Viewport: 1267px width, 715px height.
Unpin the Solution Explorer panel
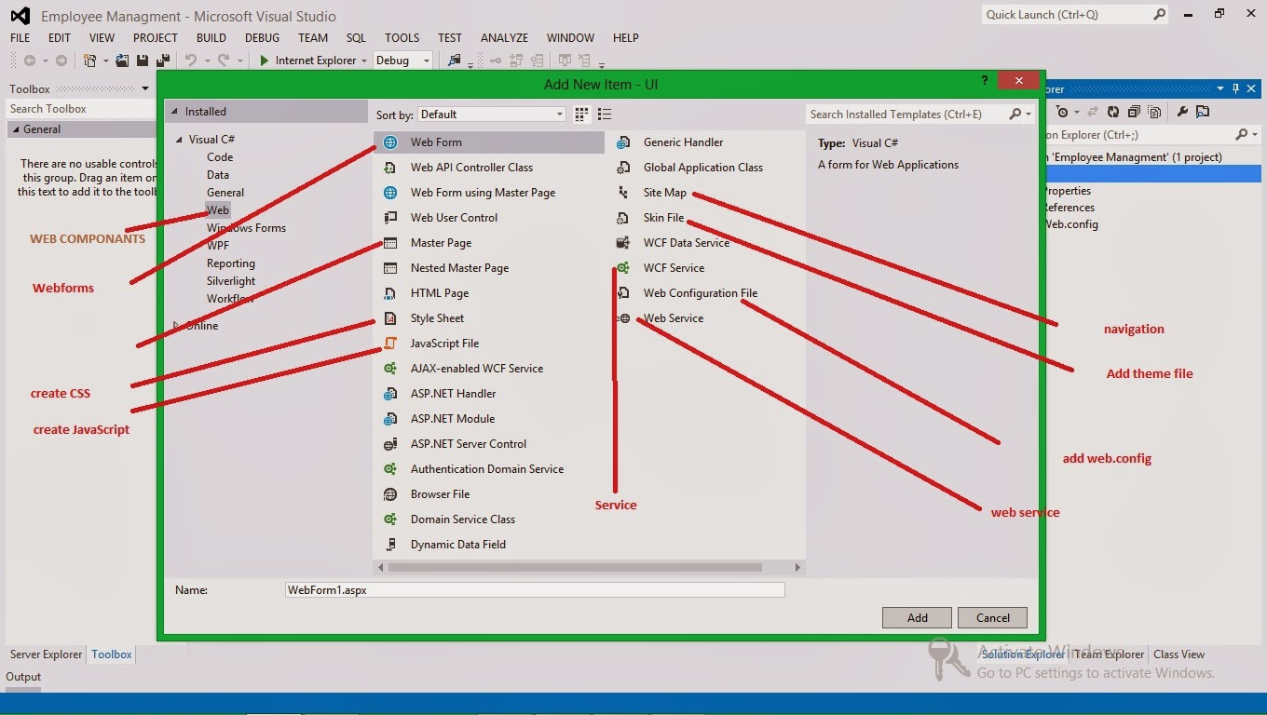tap(1236, 88)
